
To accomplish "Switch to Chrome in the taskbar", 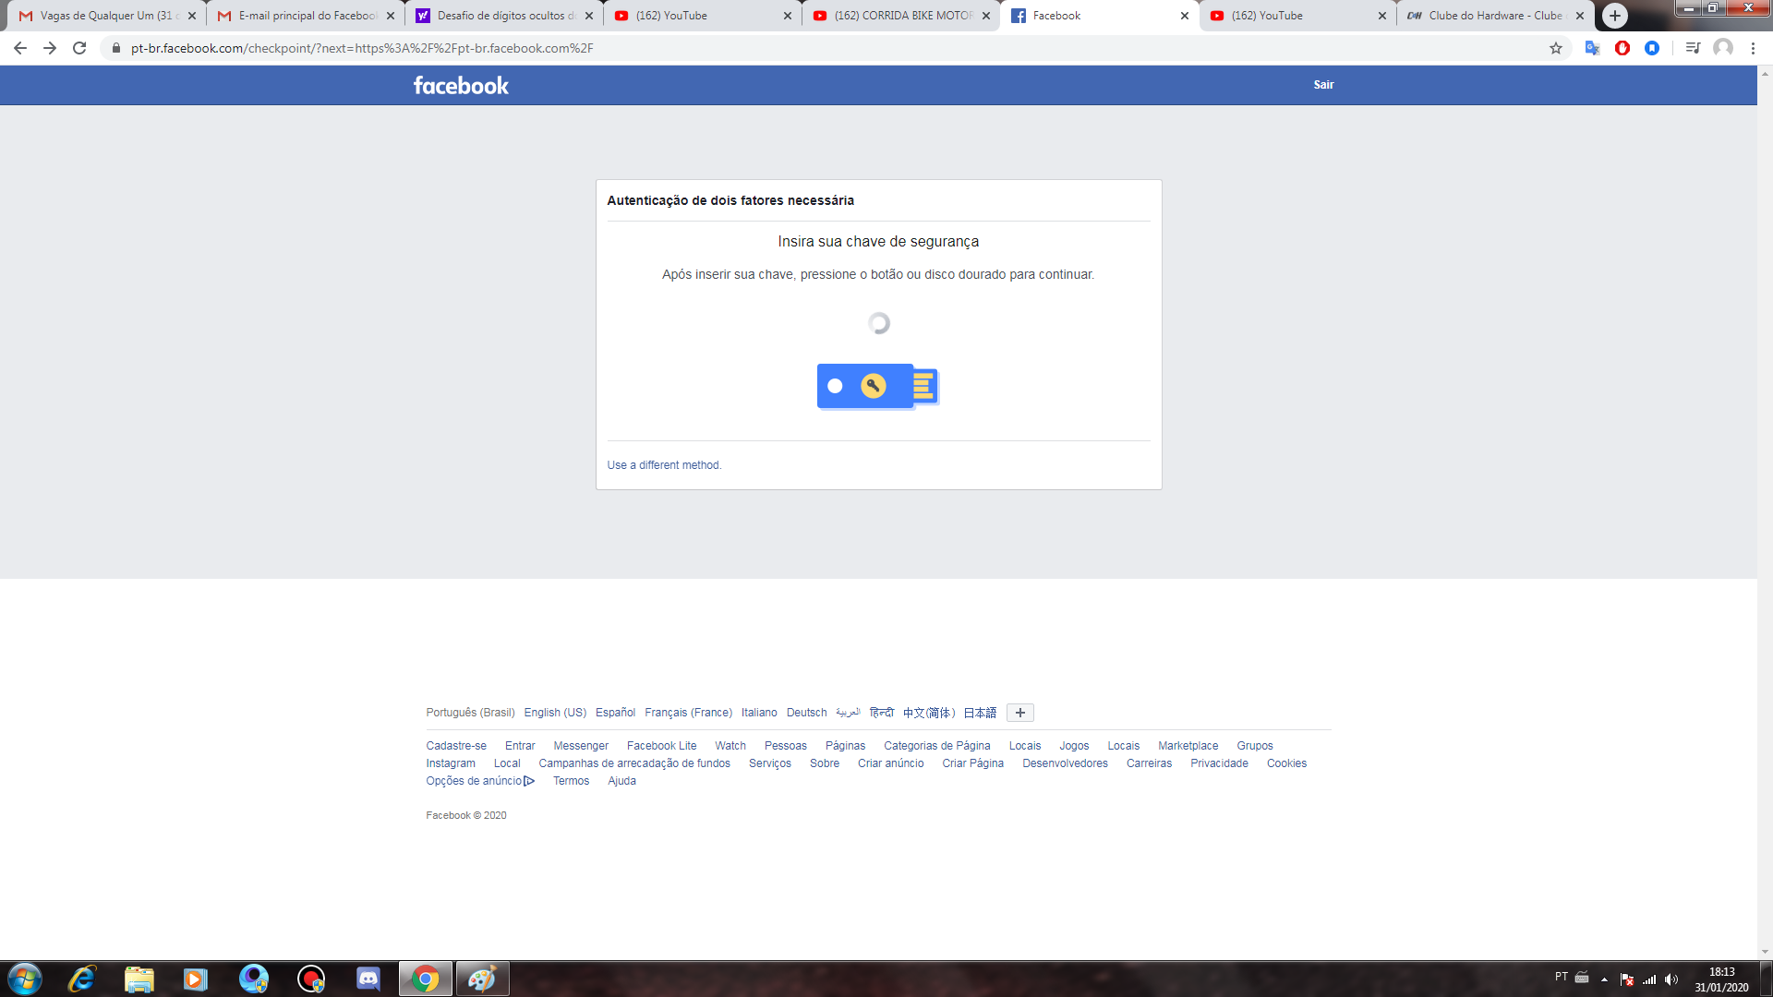I will 426,979.
